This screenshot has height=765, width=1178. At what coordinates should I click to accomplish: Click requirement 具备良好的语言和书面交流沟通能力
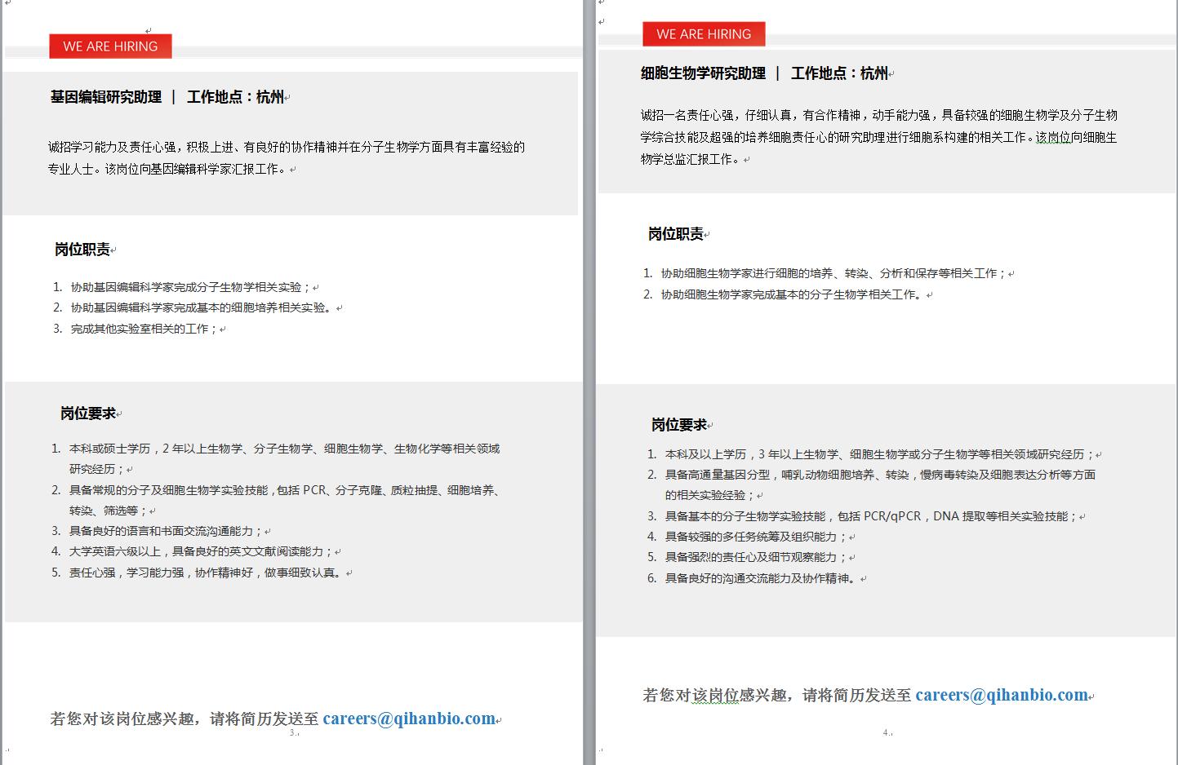tap(167, 531)
